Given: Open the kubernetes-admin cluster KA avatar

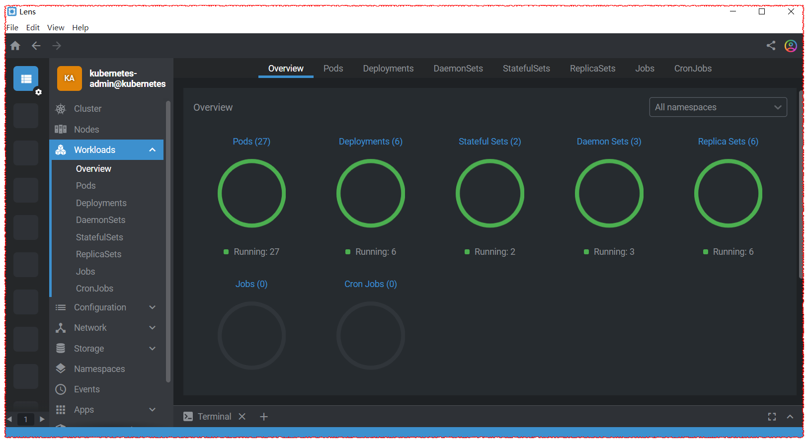Looking at the screenshot, I should pos(70,78).
